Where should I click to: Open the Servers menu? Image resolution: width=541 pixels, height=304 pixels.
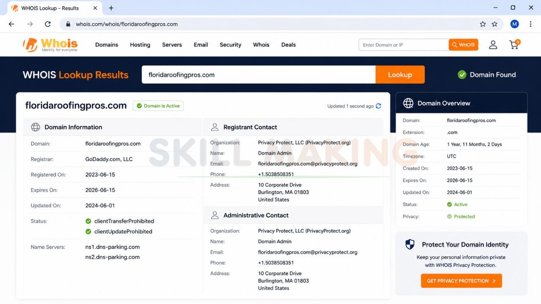(x=172, y=45)
